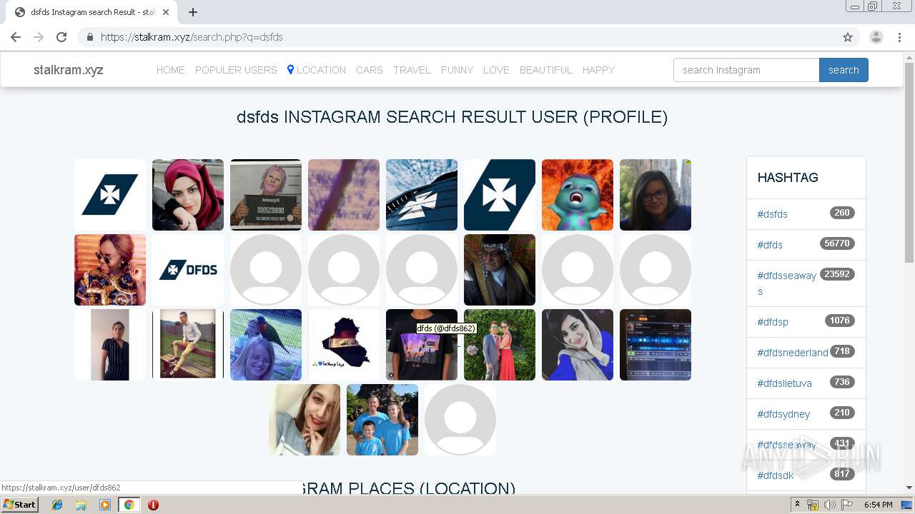Go back to the previous page
915x514 pixels.
[x=16, y=37]
